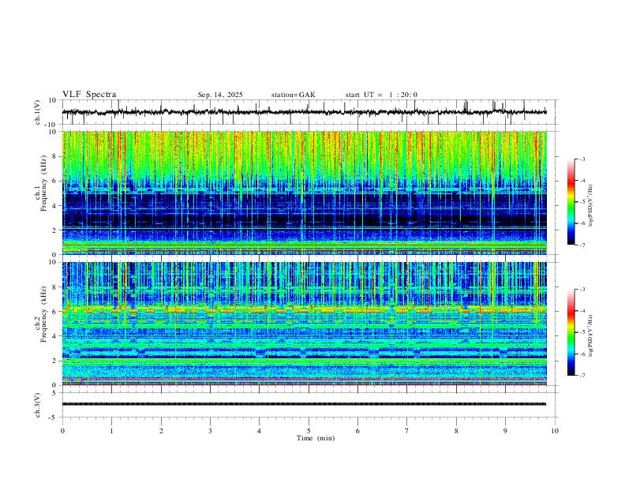Screen dimensions: 625x483
Task: Click the 'ch.1(V)' waveform axis label
Action: (x=38, y=112)
